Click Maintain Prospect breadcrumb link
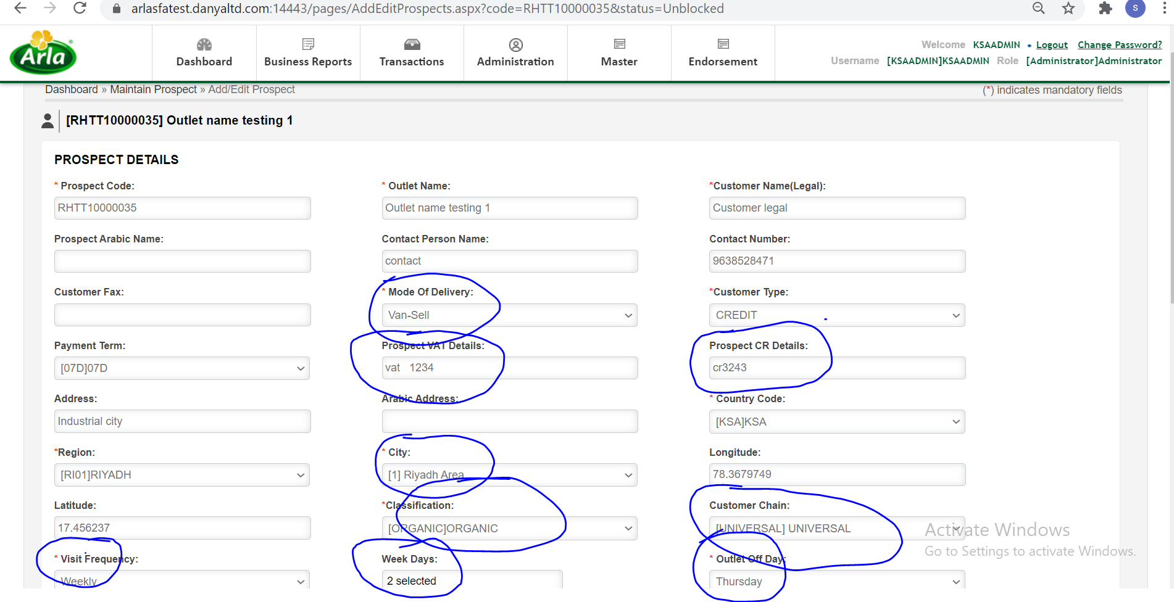 [153, 89]
